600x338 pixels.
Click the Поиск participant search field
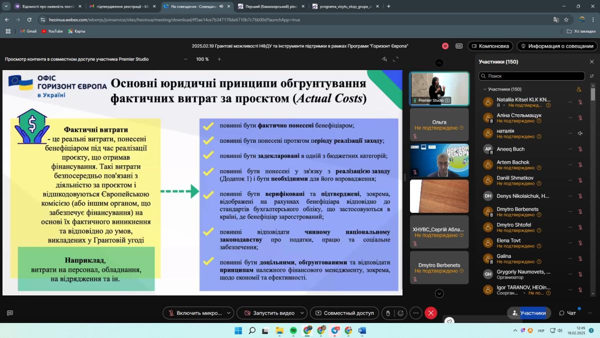tap(532, 76)
